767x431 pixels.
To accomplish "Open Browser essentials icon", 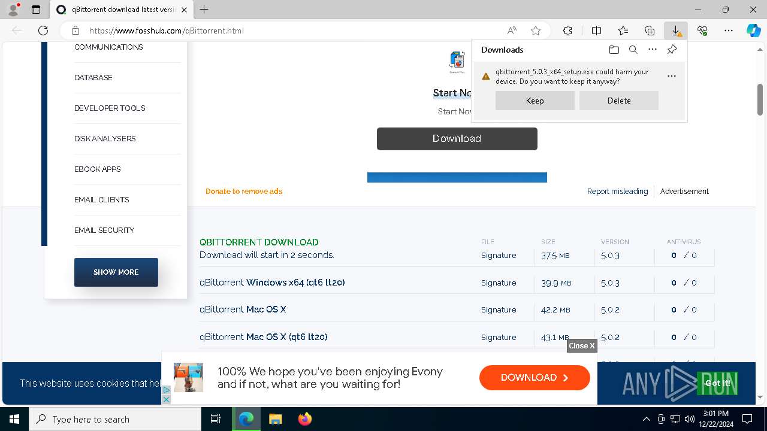I will [702, 31].
